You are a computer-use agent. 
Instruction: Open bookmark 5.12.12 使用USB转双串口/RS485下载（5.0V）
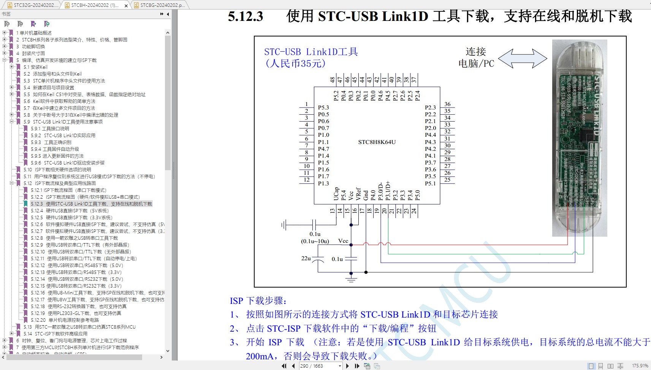point(77,266)
